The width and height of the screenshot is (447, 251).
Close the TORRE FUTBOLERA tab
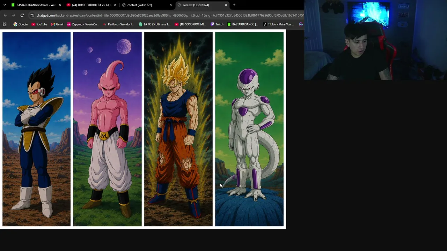coord(115,5)
